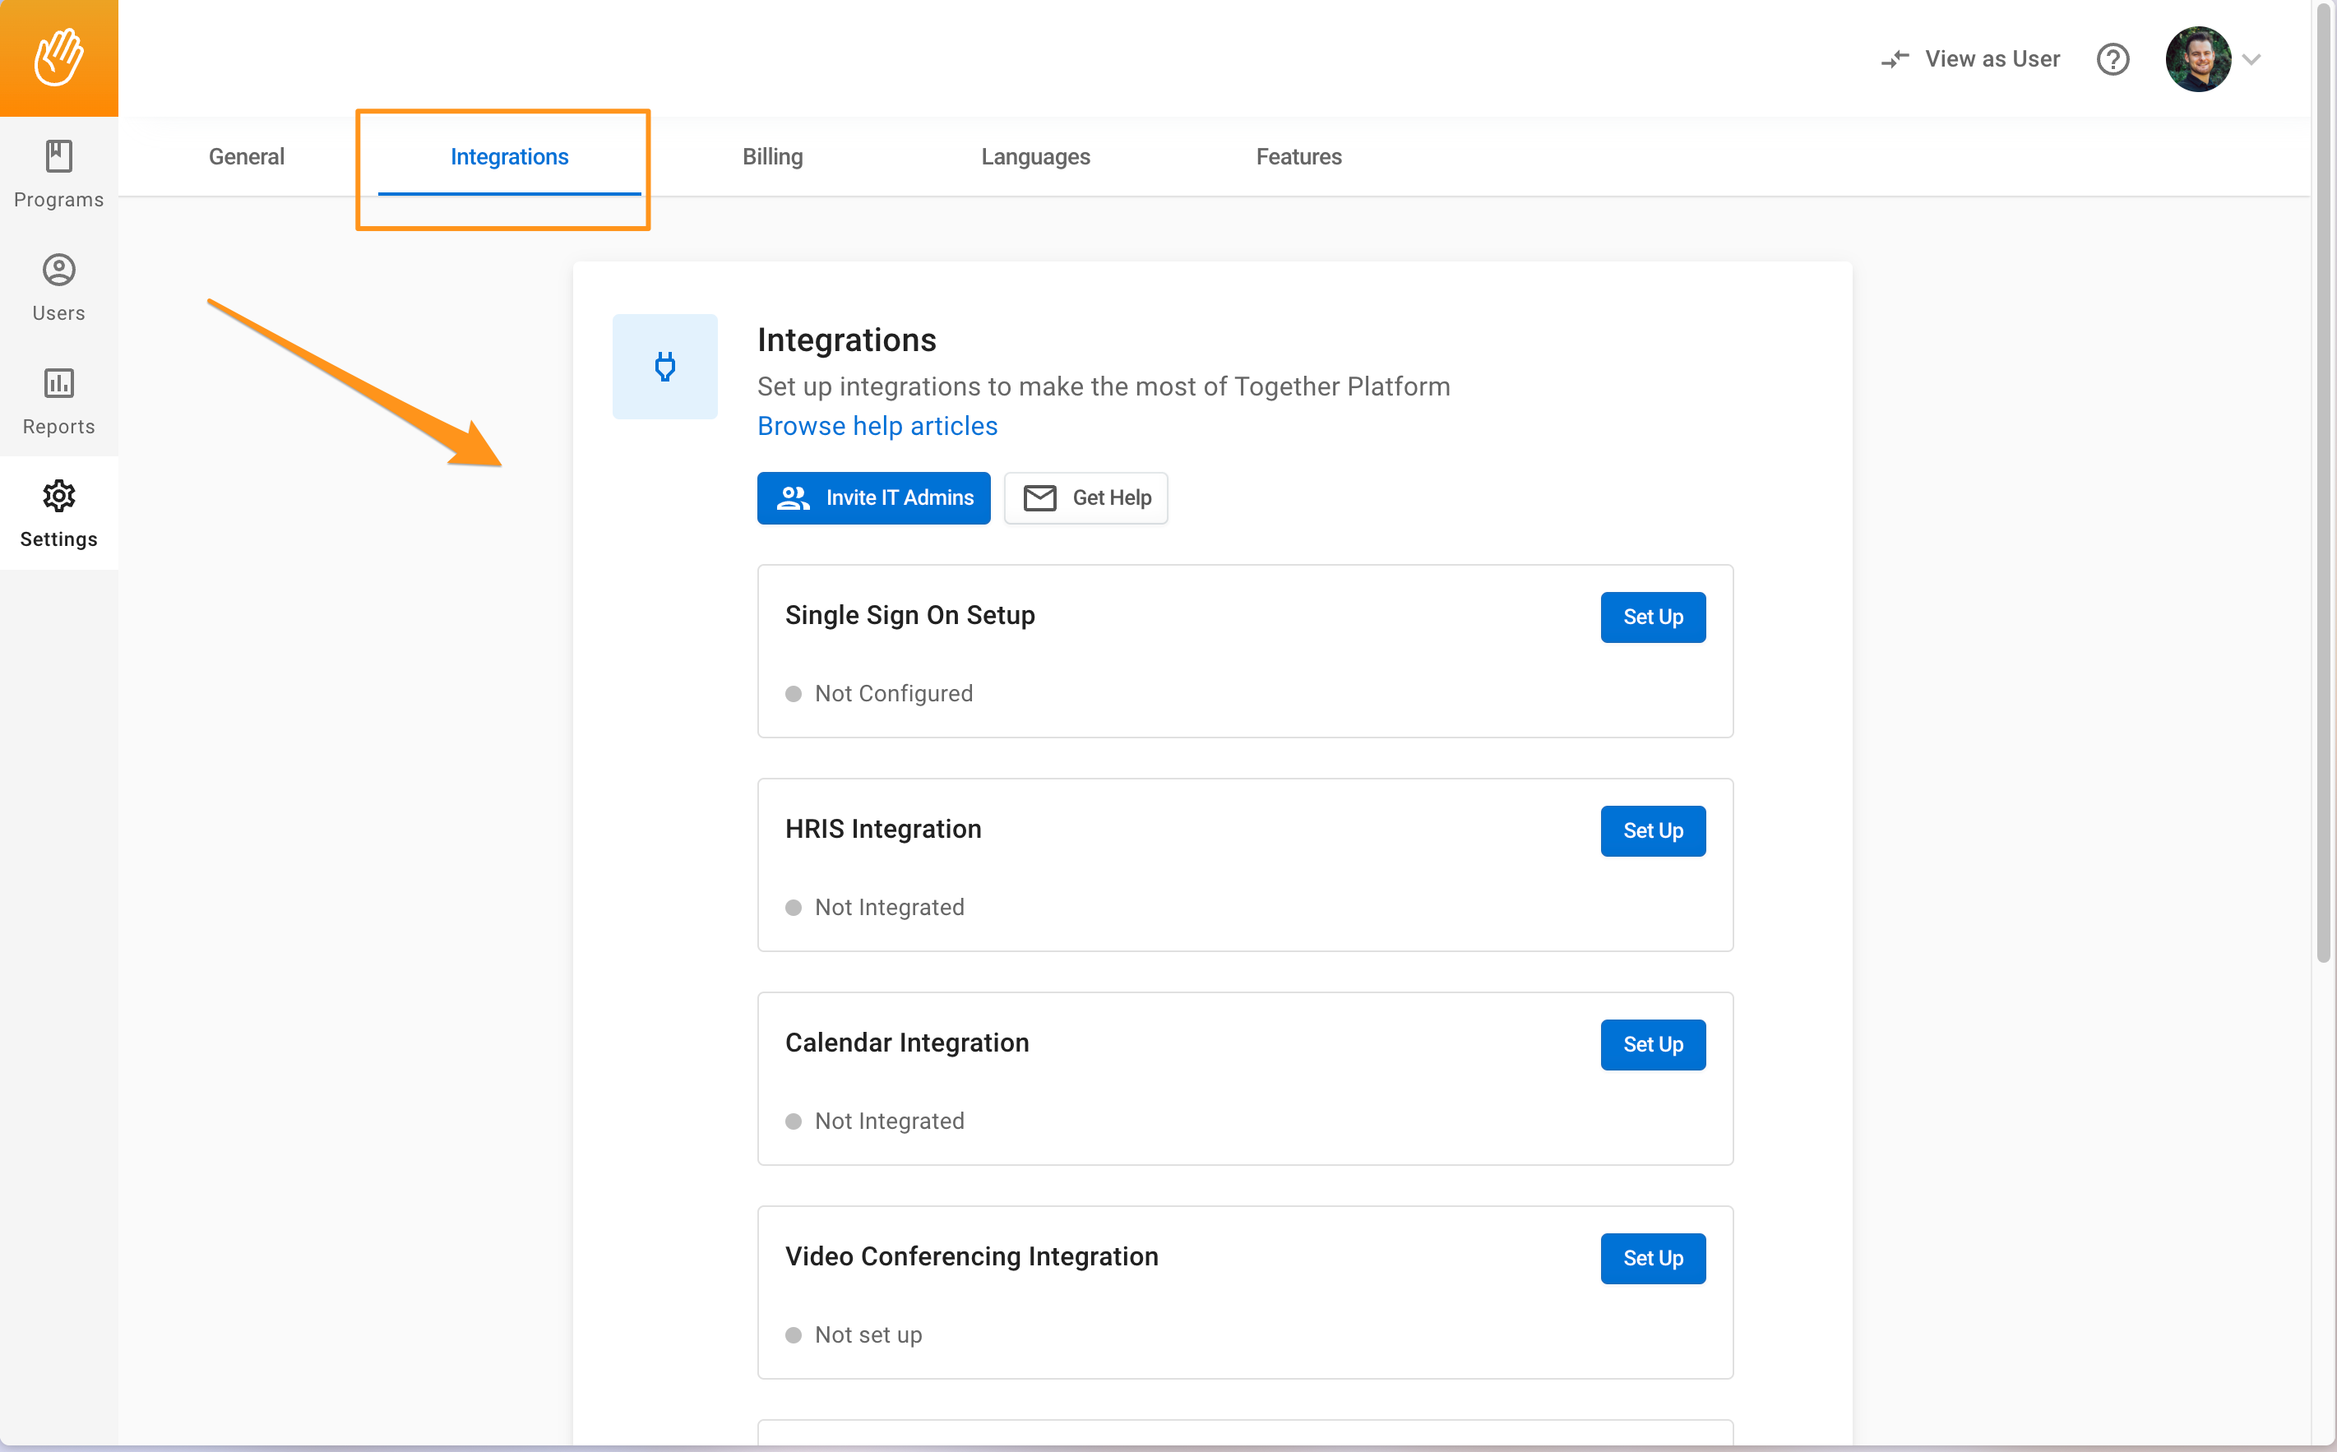Select the General settings tab
The width and height of the screenshot is (2337, 1452).
[x=246, y=156]
